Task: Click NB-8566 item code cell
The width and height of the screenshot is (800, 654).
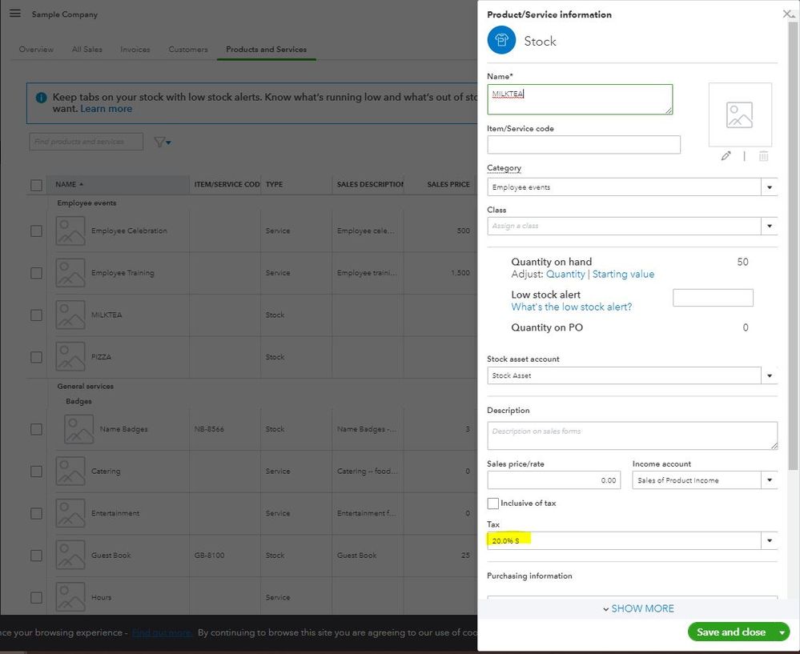Action: click(209, 429)
